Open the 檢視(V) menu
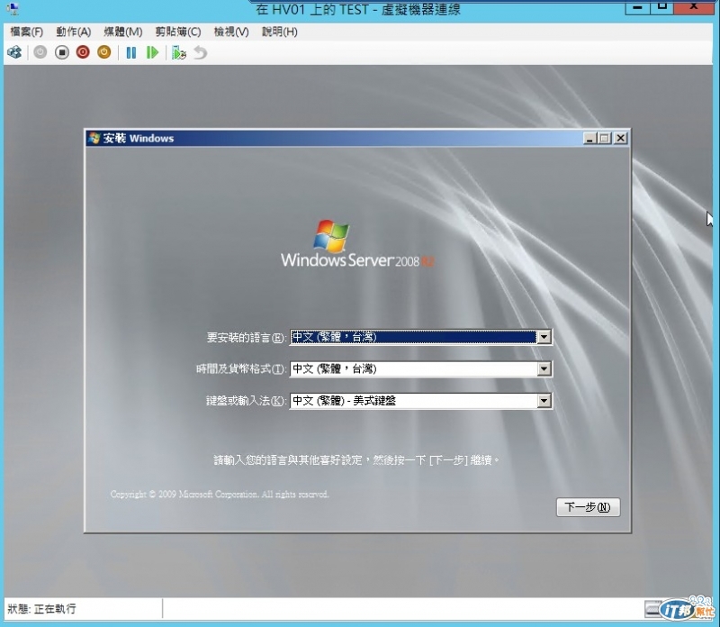This screenshot has width=720, height=627. pos(231,32)
